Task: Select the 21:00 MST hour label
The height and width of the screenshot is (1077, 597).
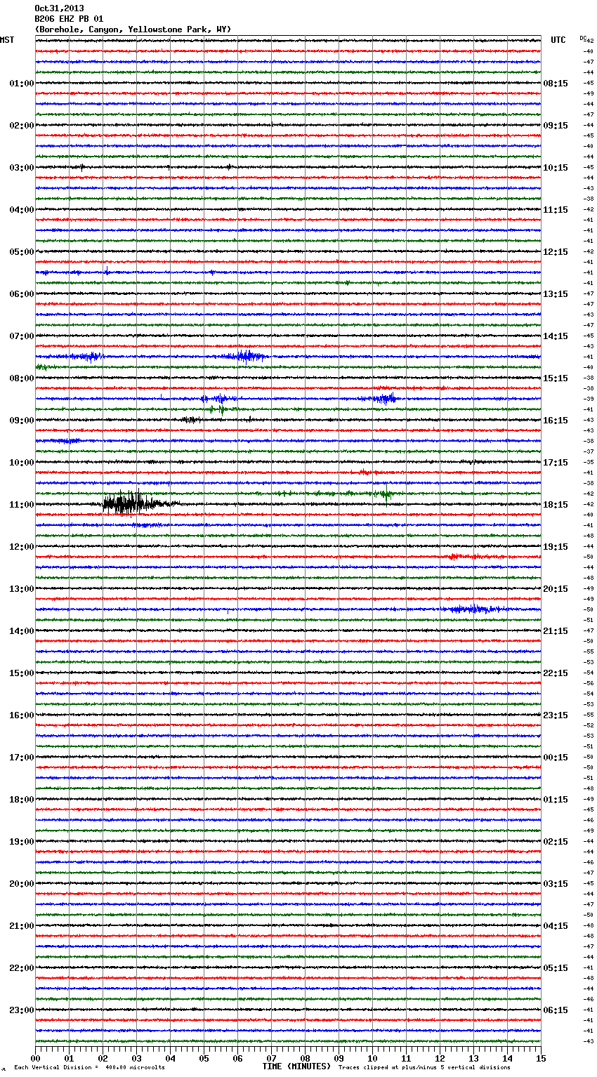Action: coord(21,926)
